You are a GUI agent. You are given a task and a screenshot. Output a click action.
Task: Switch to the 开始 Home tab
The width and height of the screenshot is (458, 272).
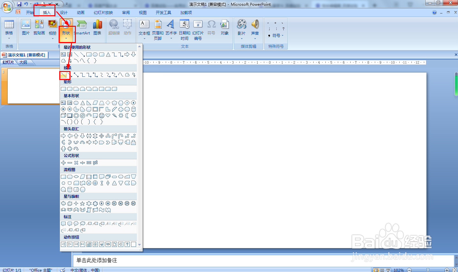tap(30, 13)
